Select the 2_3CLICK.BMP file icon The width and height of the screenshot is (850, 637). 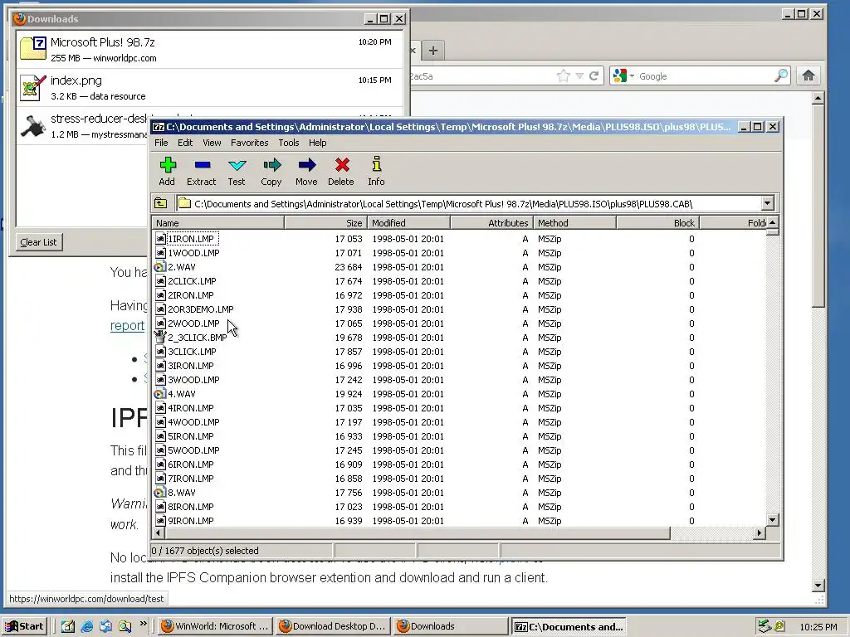[159, 338]
